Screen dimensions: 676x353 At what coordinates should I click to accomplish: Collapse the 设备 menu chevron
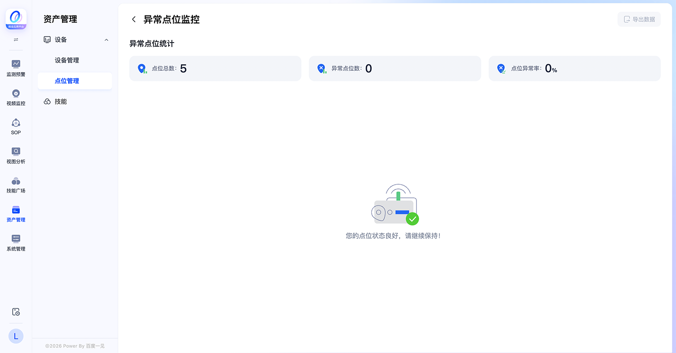tap(107, 40)
